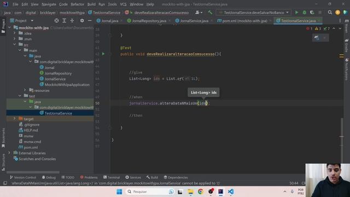
Task: Open the Terminal tool window
Action: tap(112, 177)
